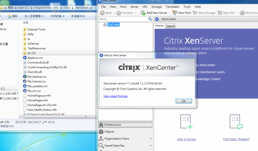This screenshot has width=258, height=151.
Task: Click the search magnifier icon
Action: pos(150,19)
